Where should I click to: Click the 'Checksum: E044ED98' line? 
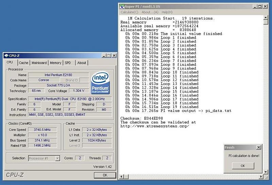(x=141, y=119)
